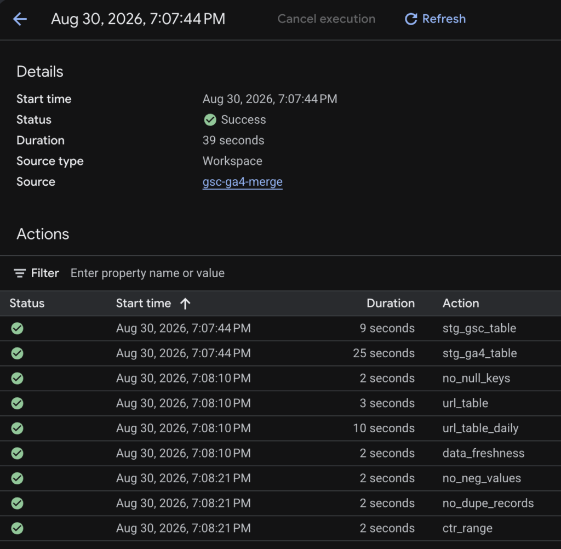
Task: Click the start time cell of url_table_daily row
Action: (183, 428)
